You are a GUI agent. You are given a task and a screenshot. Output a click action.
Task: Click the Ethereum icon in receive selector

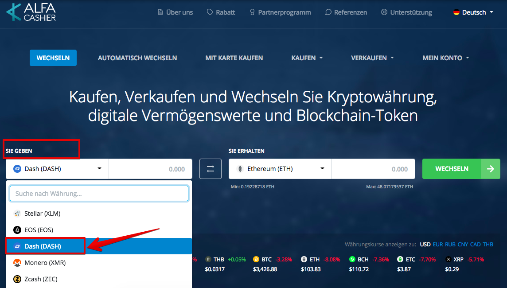coord(240,169)
